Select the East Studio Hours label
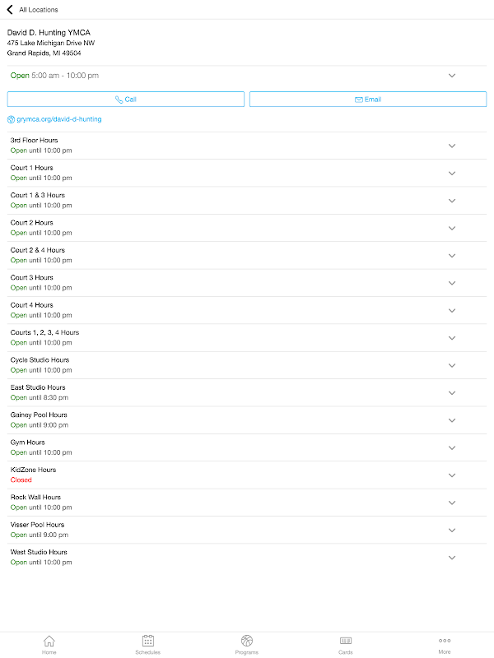 coord(38,387)
